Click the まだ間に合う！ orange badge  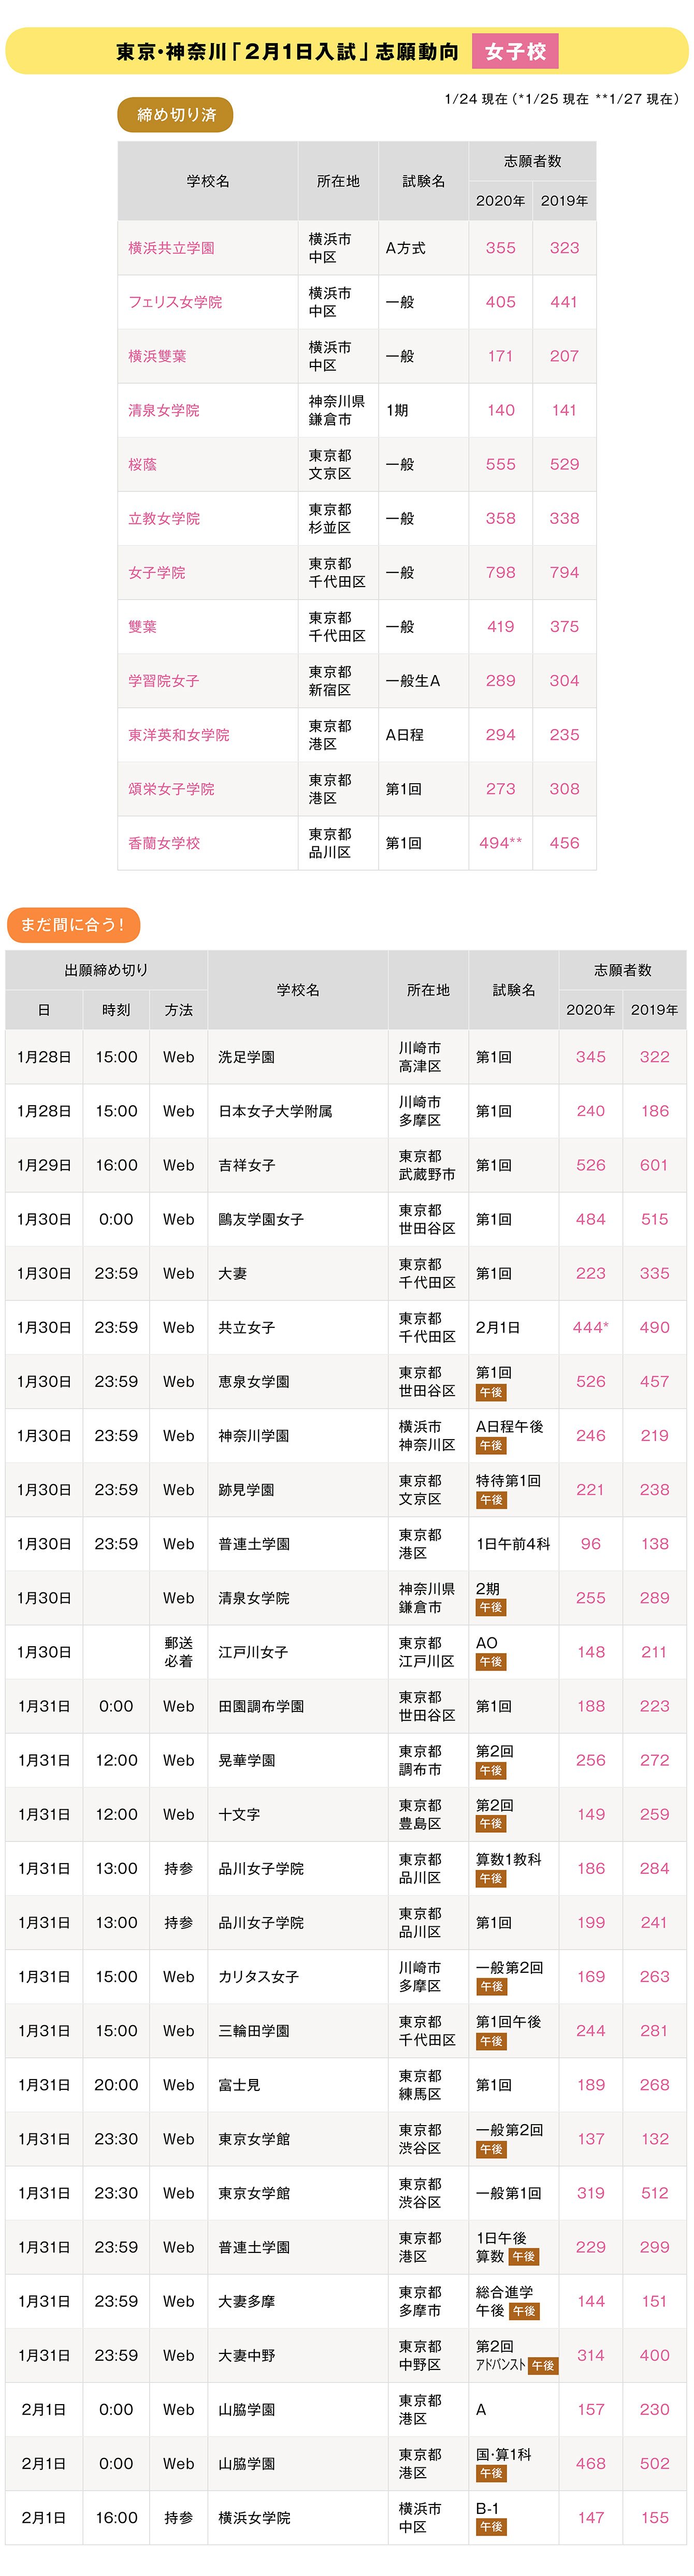(73, 924)
